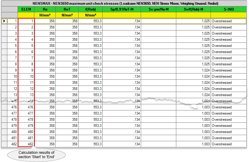Click the ELEM cell with value 476
Image resolution: width=249 pixels, height=162 pixels.
tap(26, 107)
